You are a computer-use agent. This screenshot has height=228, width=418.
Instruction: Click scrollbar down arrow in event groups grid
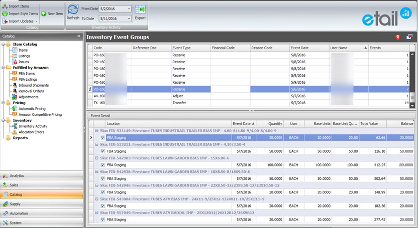[x=412, y=106]
